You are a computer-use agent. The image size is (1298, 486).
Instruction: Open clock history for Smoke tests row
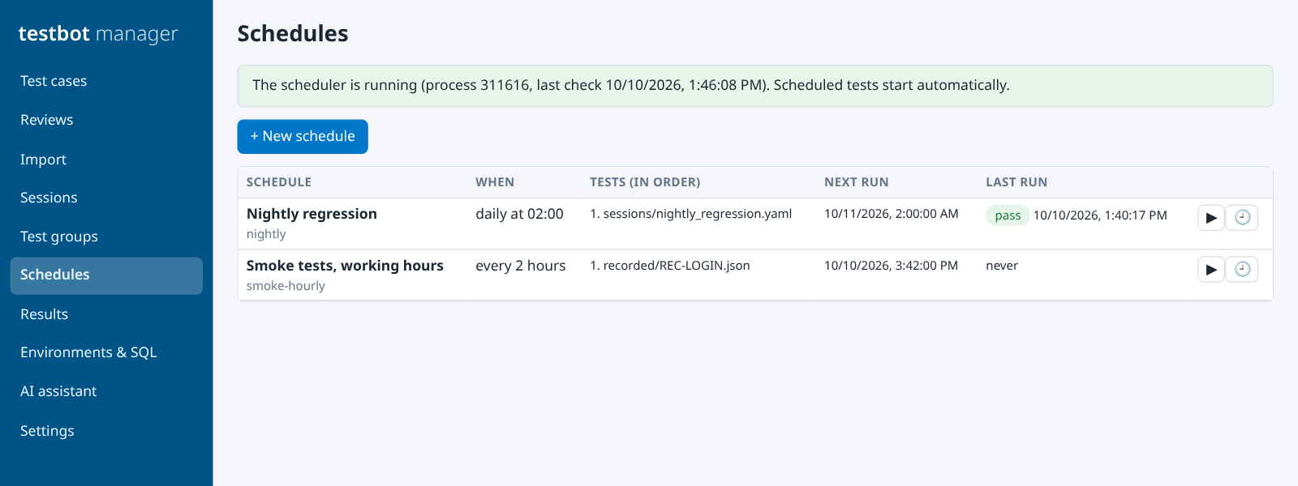tap(1242, 269)
